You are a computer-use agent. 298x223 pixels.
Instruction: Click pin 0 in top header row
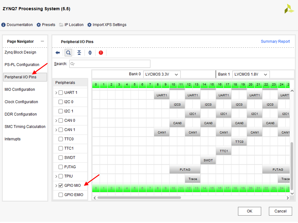point(96,84)
